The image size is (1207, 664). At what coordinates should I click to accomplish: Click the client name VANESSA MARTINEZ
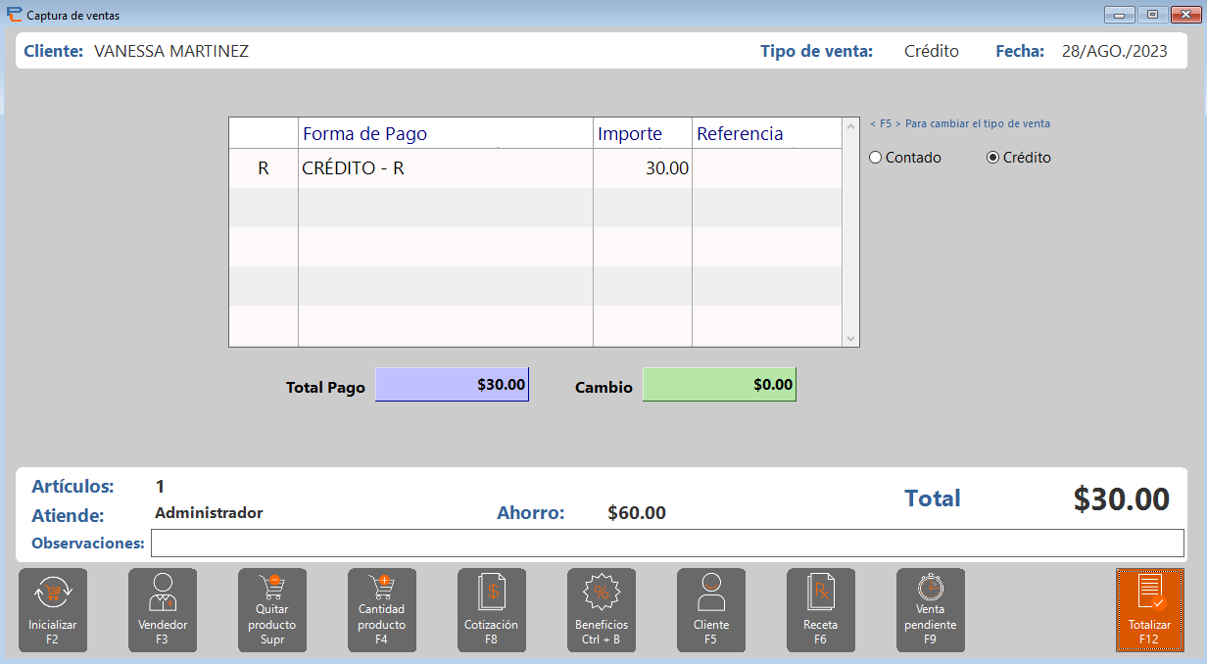click(171, 52)
